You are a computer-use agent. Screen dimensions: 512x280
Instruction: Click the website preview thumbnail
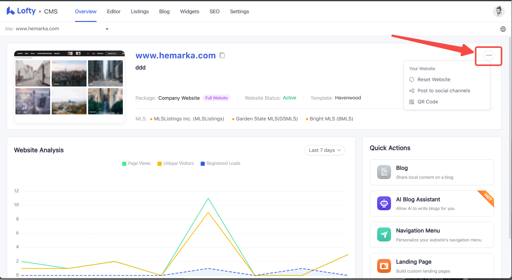tap(69, 87)
